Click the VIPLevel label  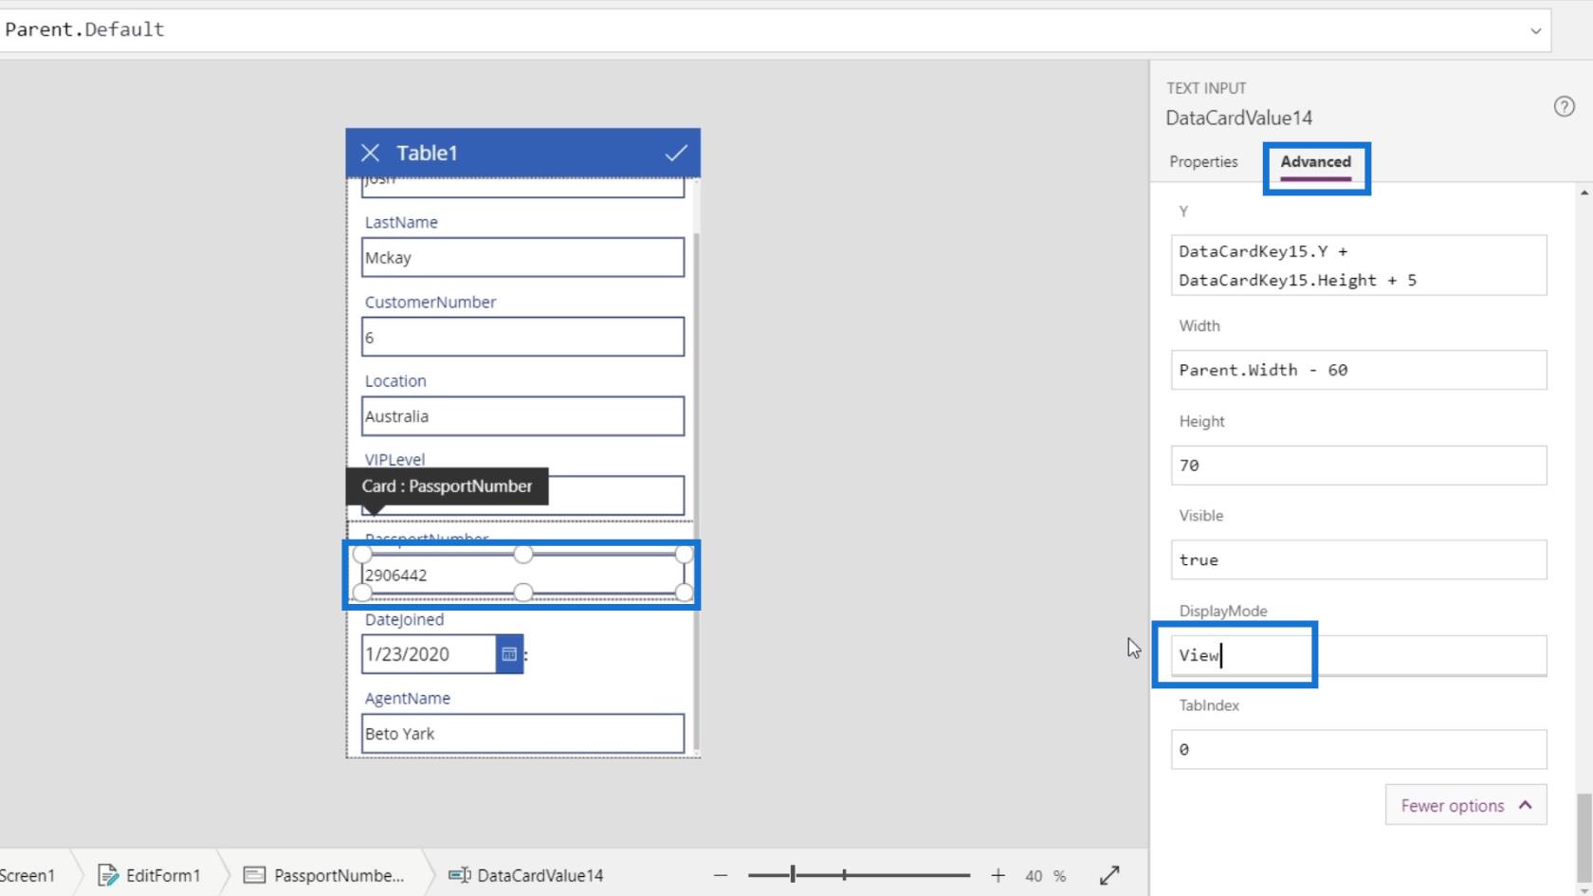click(x=394, y=459)
